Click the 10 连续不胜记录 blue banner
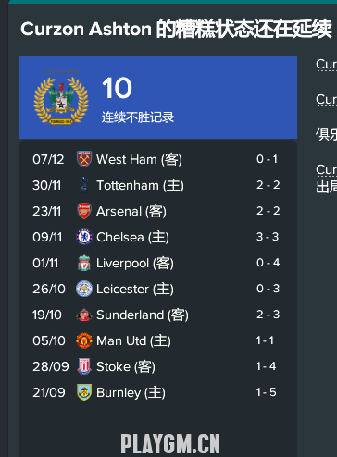Image resolution: width=337 pixels, height=457 pixels. [x=158, y=97]
